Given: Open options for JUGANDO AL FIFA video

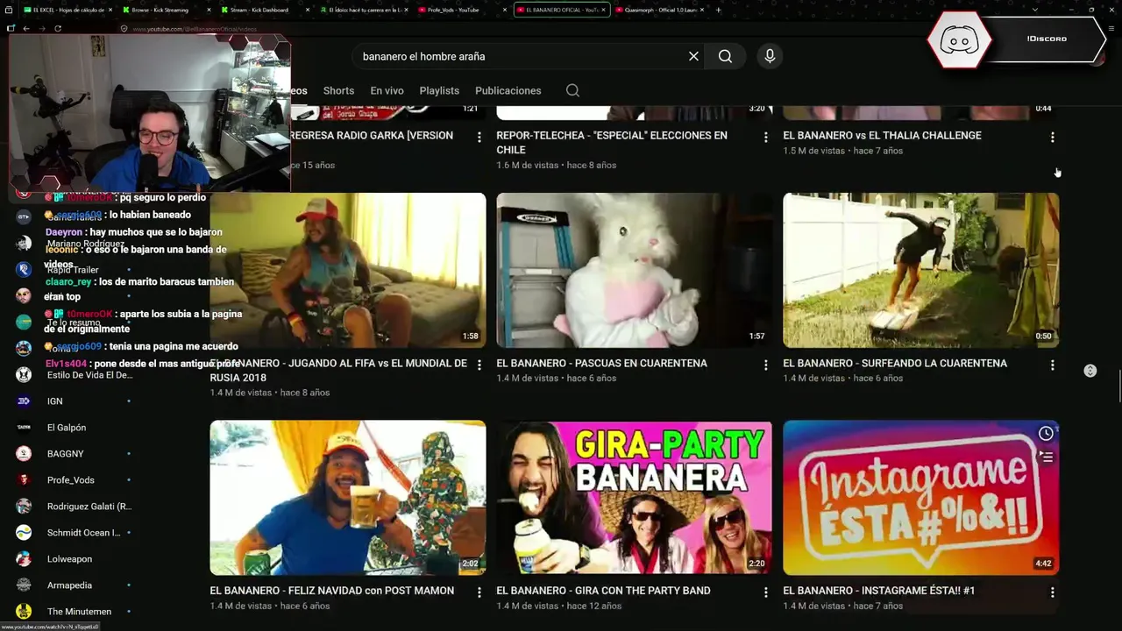Looking at the screenshot, I should tap(479, 365).
